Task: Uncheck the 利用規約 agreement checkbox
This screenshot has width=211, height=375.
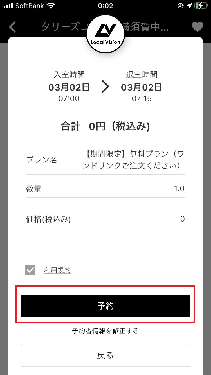Action: pyautogui.click(x=30, y=270)
